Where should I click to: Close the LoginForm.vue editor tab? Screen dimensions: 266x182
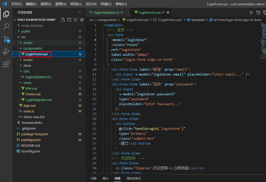pyautogui.click(x=168, y=12)
